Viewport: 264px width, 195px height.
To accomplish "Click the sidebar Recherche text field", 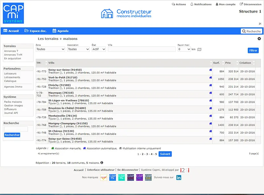I will (16, 129).
